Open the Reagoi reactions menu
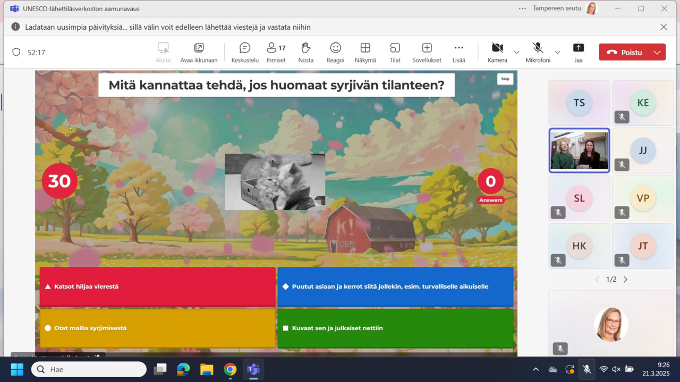The height and width of the screenshot is (382, 680). [335, 53]
